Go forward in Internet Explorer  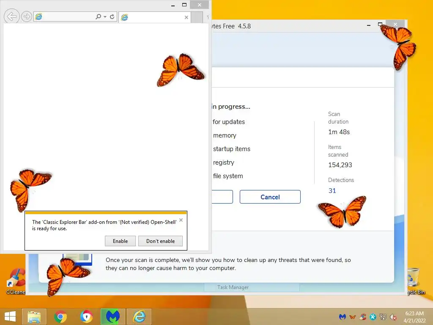[x=27, y=17]
